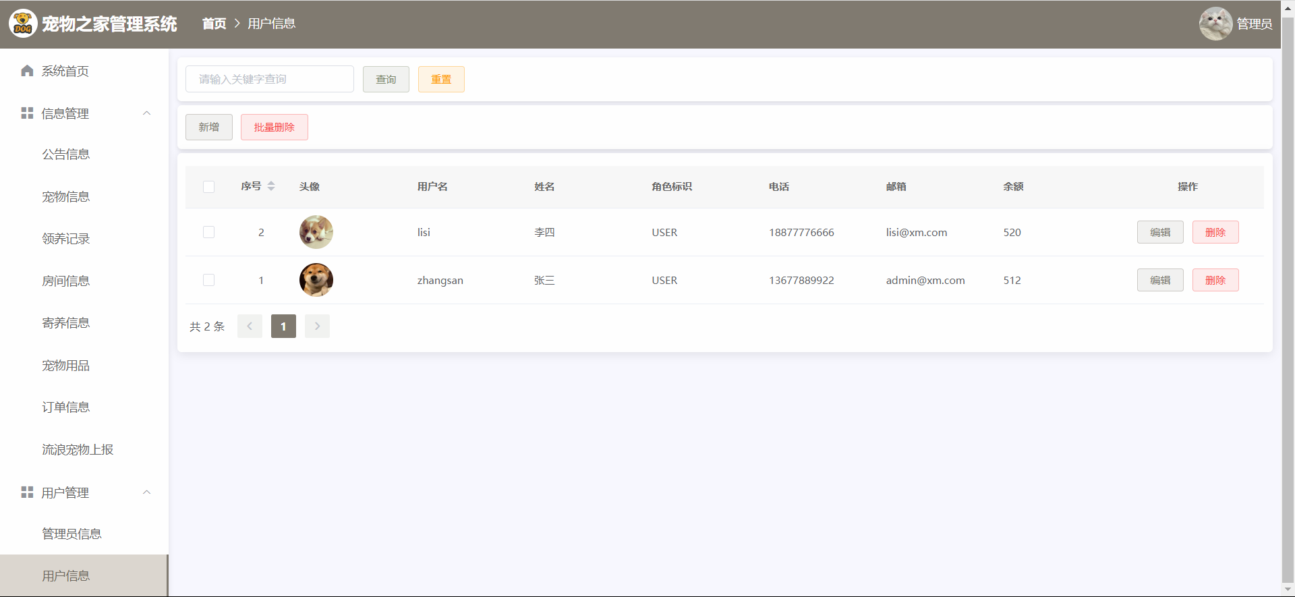1295x597 pixels.
Task: Click the 头像 column header
Action: 310,187
